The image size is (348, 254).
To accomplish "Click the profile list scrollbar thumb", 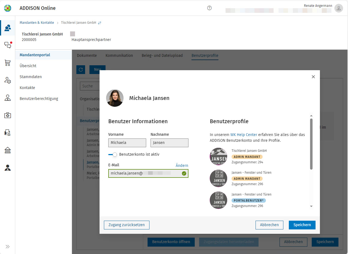I will [311, 144].
